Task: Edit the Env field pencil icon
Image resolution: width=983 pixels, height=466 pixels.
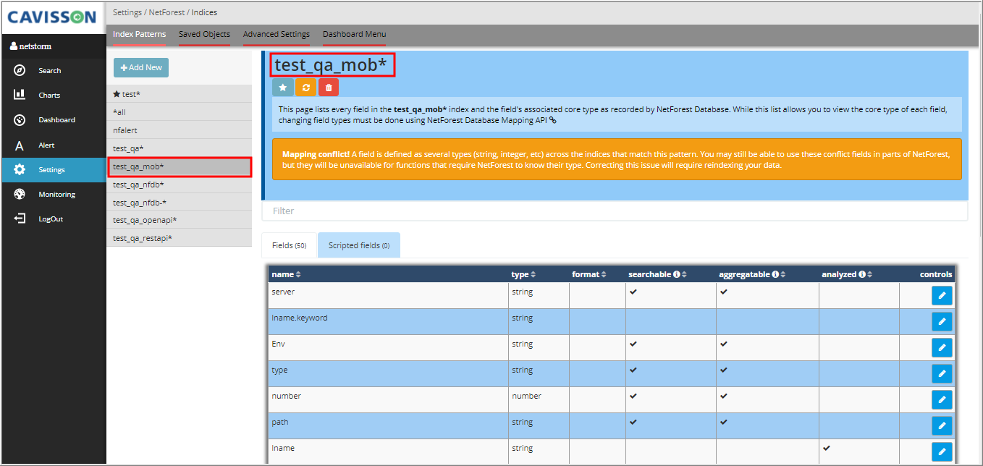Action: click(942, 347)
